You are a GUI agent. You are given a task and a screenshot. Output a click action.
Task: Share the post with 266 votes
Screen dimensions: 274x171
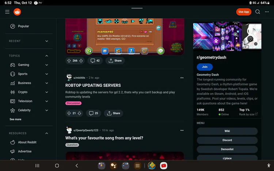click(115, 61)
